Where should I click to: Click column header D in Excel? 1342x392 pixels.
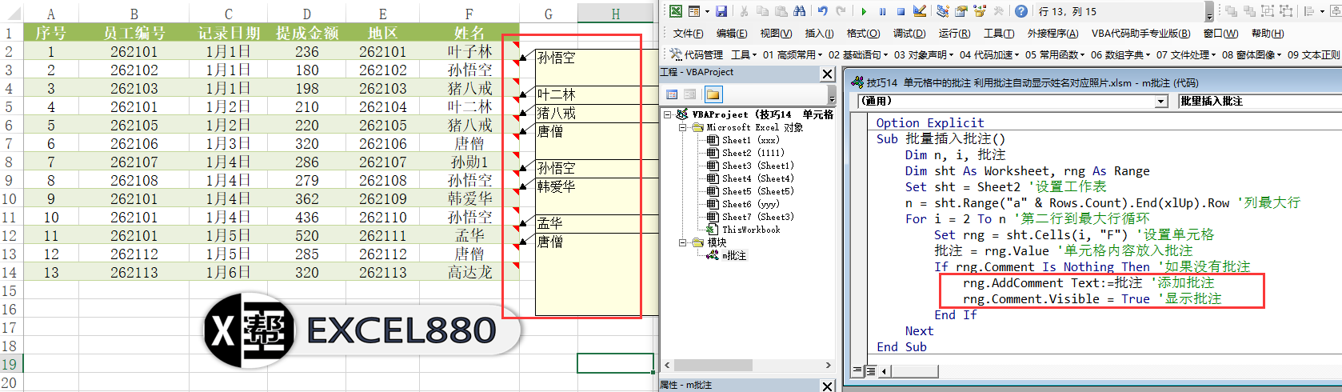point(307,14)
